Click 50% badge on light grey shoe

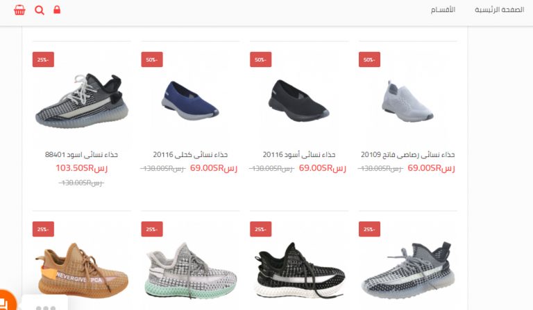(x=369, y=60)
